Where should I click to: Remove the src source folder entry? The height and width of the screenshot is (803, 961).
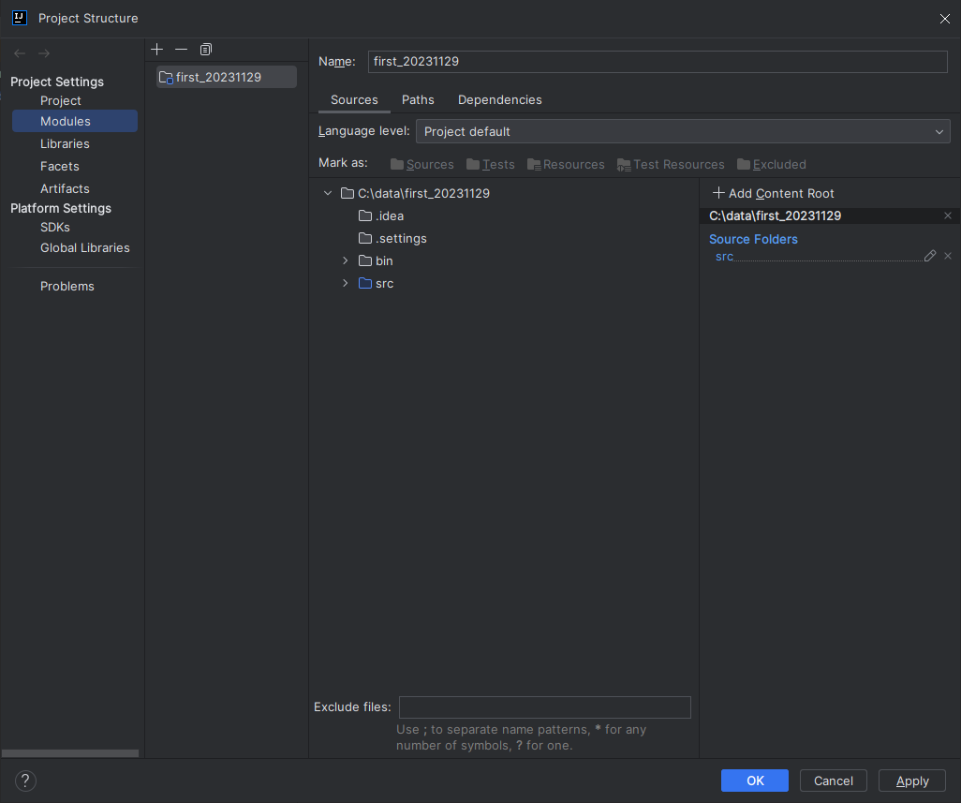click(947, 255)
